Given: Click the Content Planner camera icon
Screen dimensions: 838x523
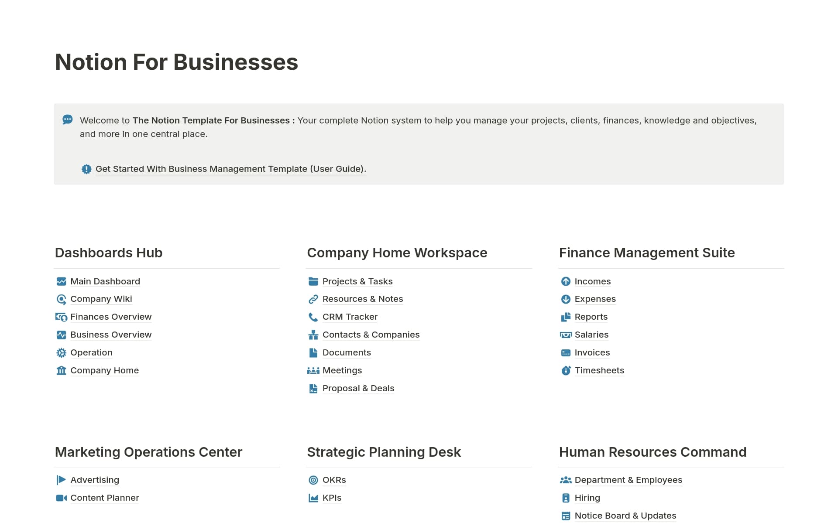Looking at the screenshot, I should click(62, 498).
